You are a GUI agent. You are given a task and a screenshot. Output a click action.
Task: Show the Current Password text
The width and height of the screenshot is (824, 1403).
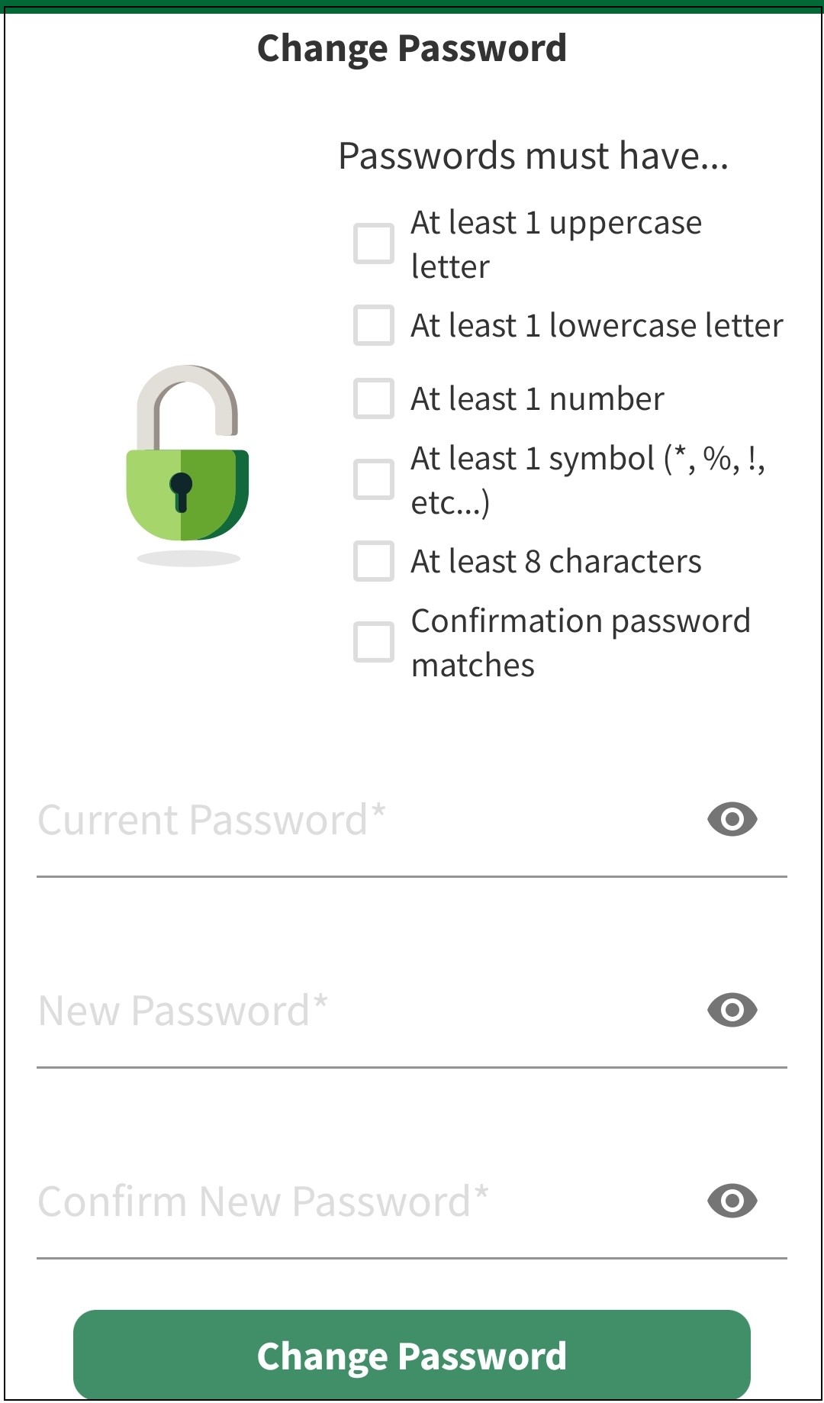click(x=732, y=820)
